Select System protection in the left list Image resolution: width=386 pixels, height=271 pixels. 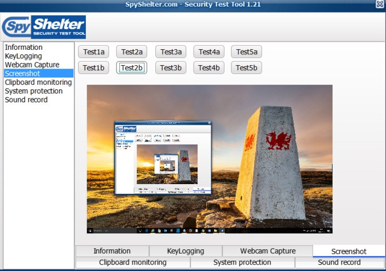tap(38, 91)
